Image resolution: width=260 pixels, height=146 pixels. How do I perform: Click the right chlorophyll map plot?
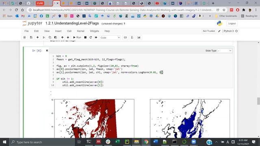click(190, 118)
